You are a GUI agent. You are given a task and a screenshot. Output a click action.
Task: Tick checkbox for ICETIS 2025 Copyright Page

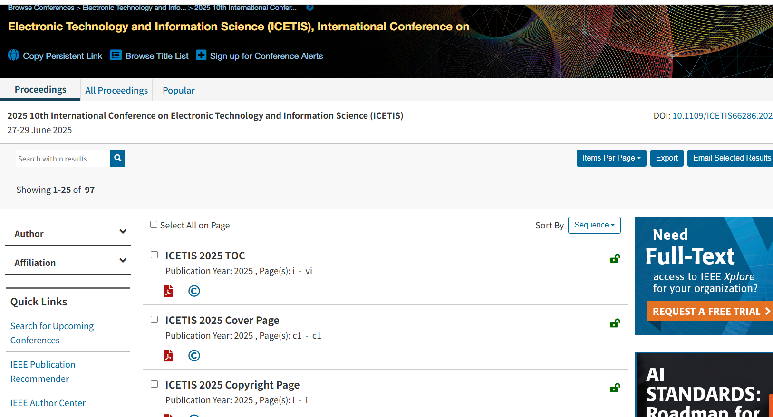pyautogui.click(x=154, y=384)
